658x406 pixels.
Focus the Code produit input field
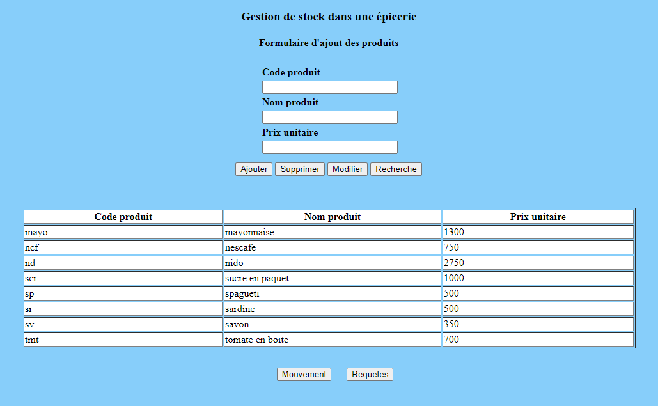pyautogui.click(x=330, y=88)
